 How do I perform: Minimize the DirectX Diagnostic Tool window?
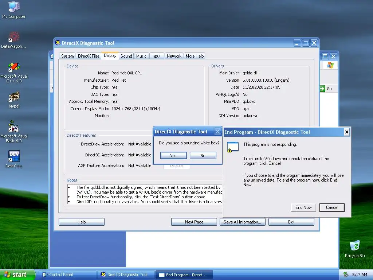297,43
